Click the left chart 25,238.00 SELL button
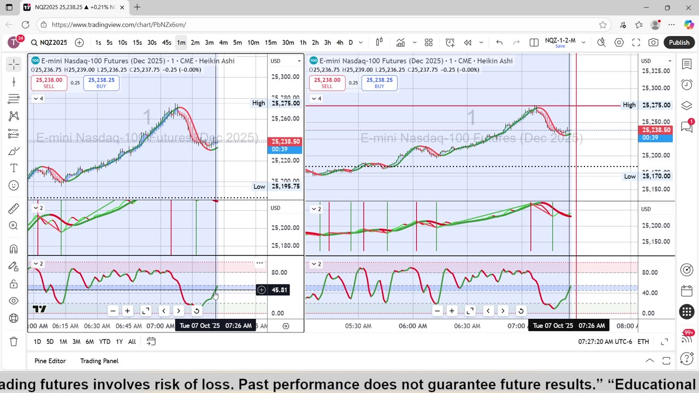 [x=48, y=83]
